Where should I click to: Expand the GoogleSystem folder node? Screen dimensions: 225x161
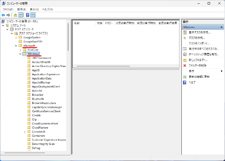tap(16, 38)
